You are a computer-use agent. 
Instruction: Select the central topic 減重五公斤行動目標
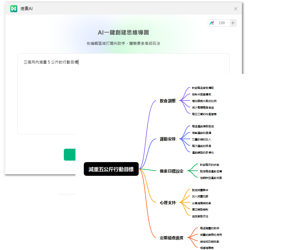click(111, 169)
